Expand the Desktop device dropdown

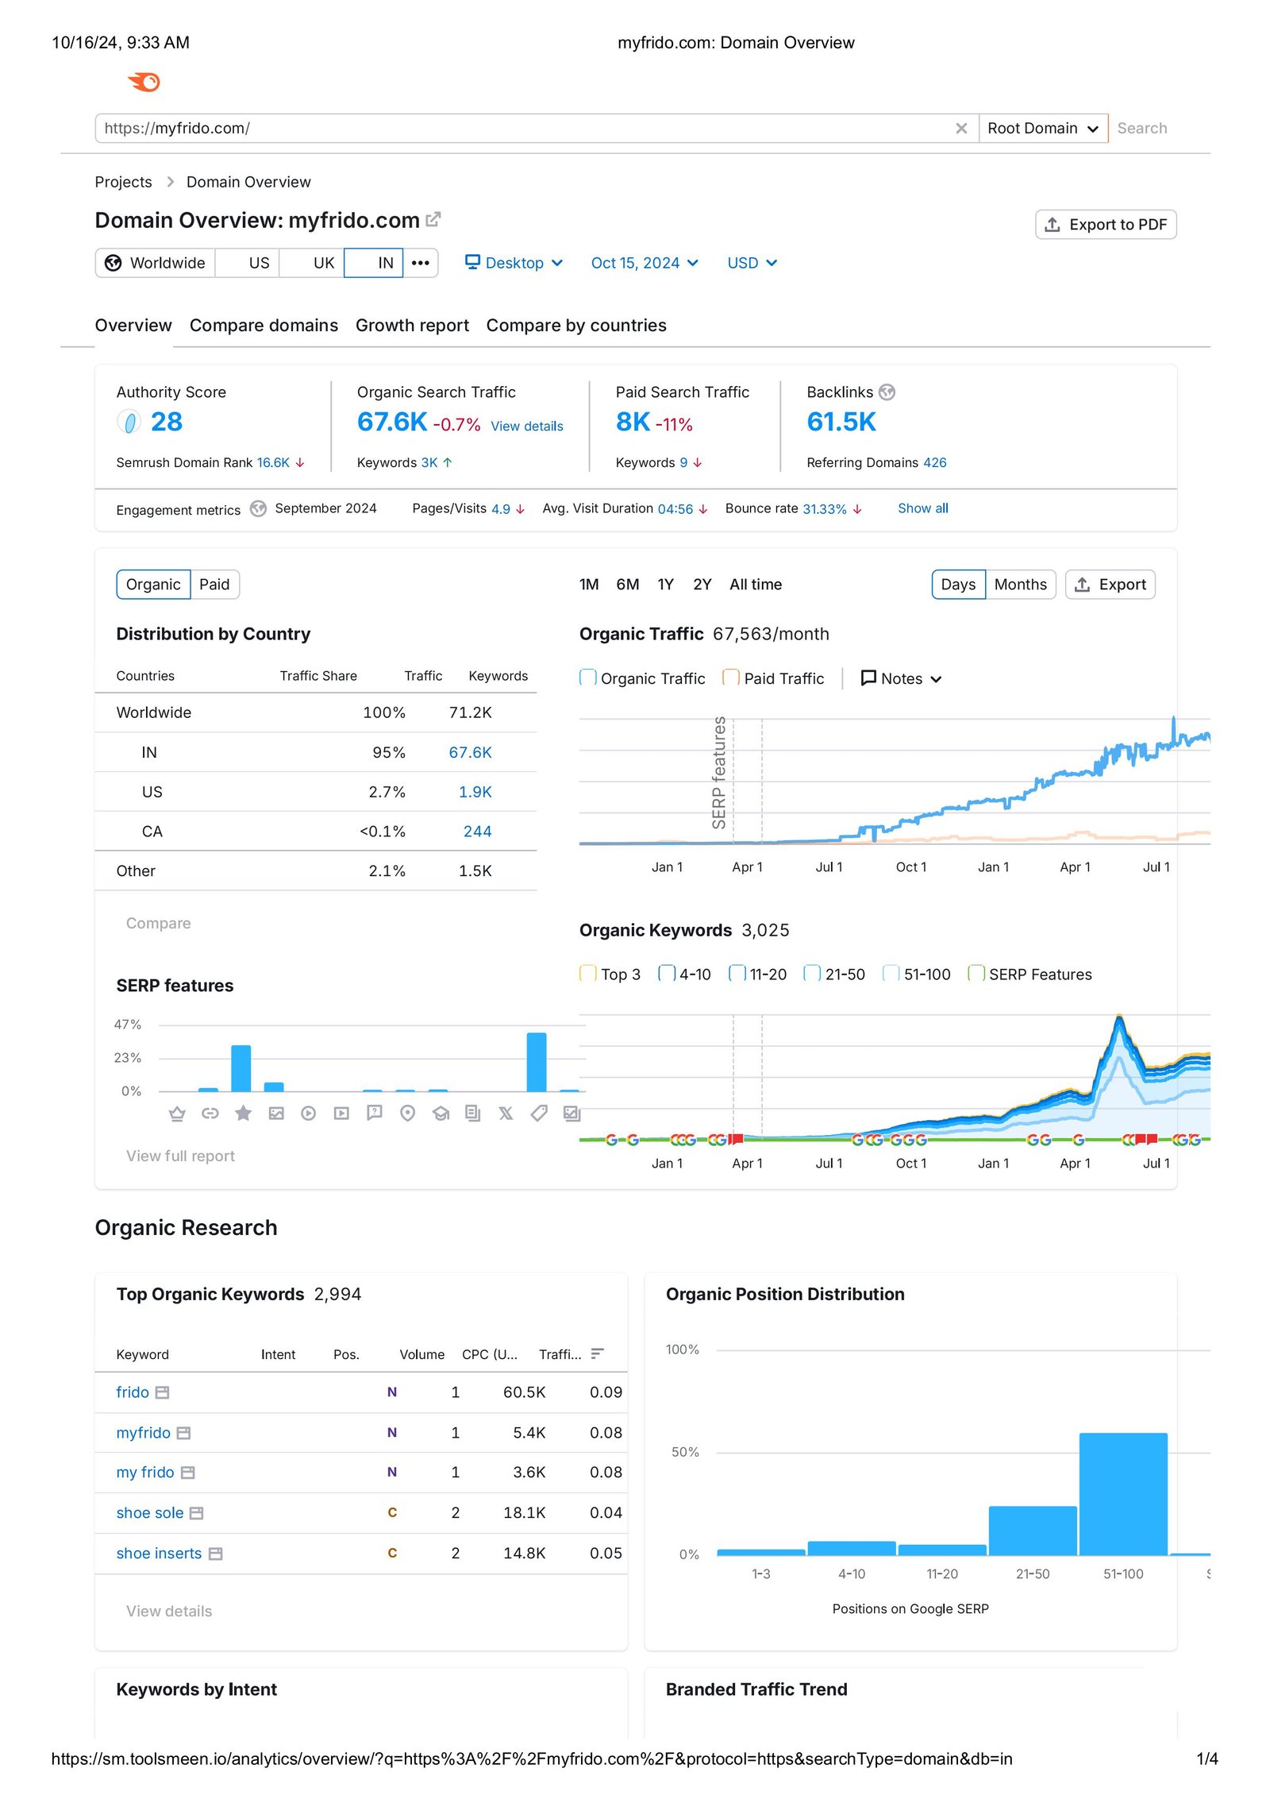514,263
